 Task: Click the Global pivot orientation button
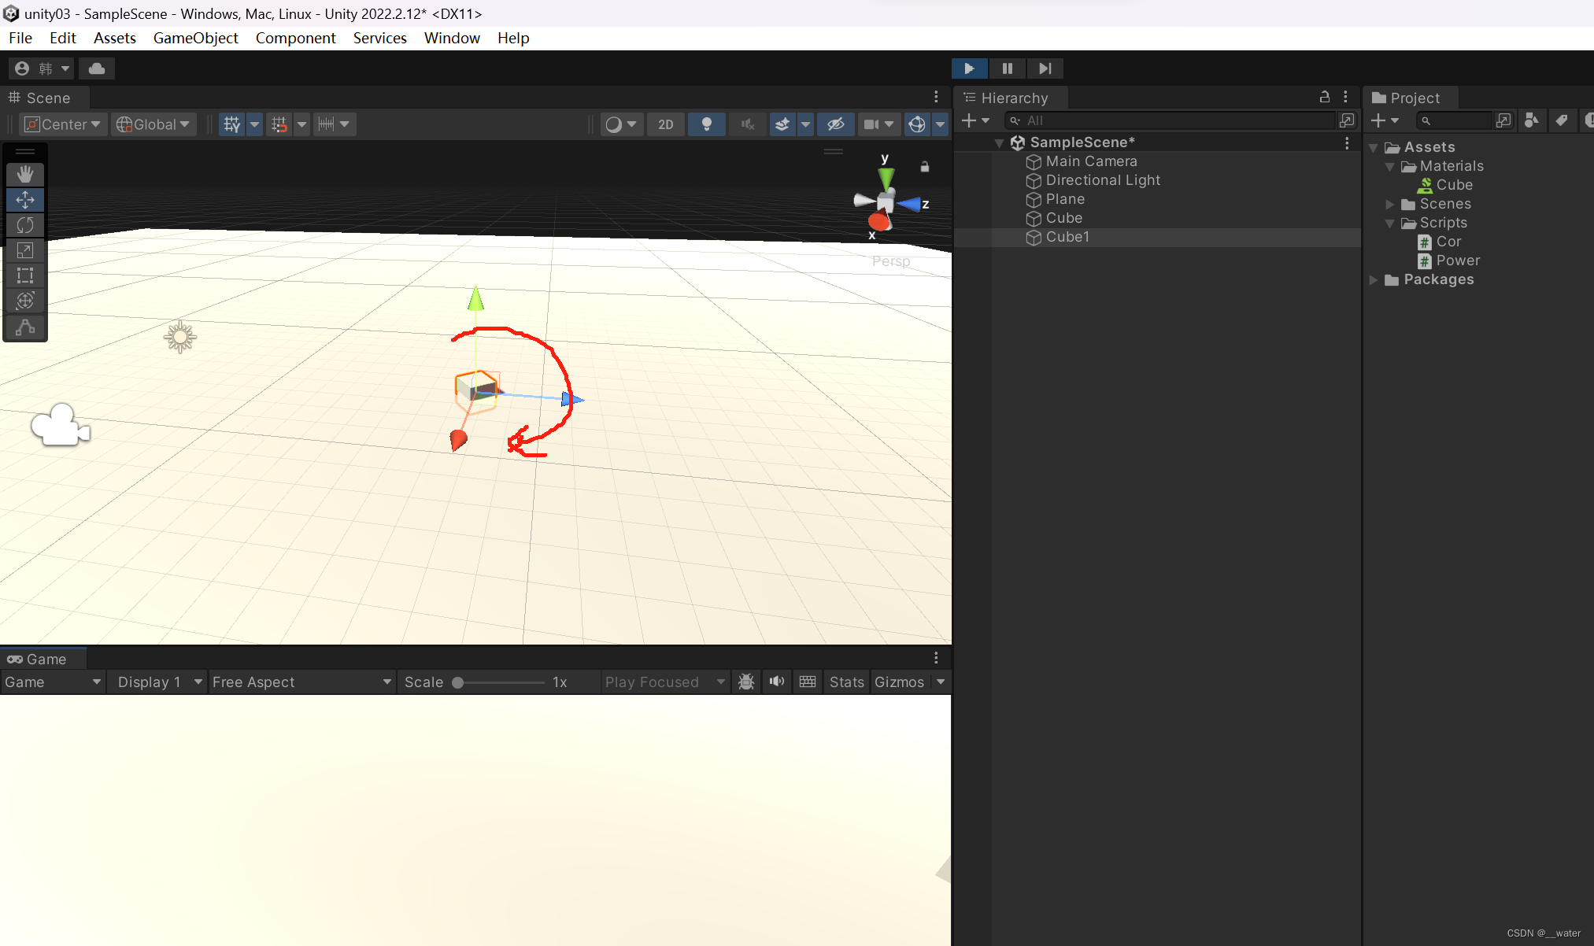pos(153,124)
